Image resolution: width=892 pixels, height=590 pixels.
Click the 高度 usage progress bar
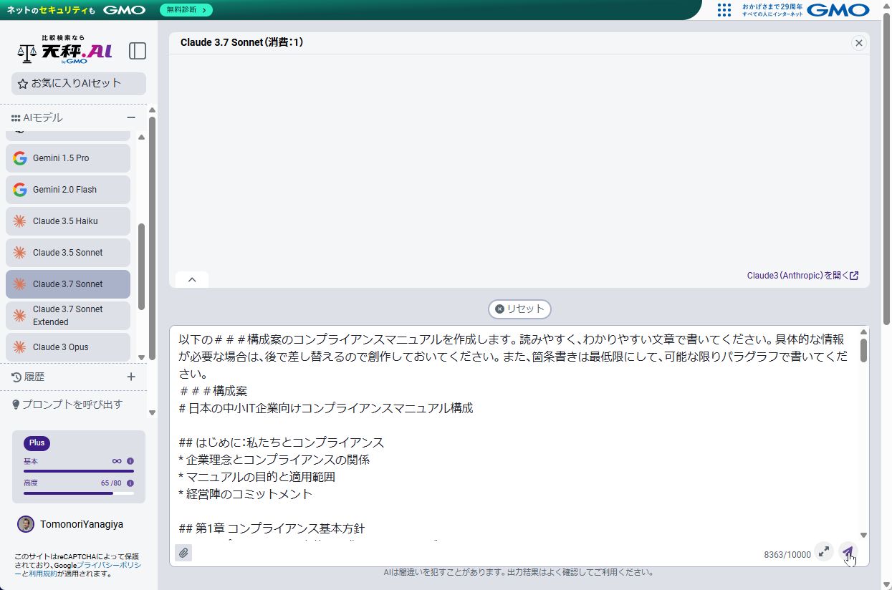coord(79,493)
